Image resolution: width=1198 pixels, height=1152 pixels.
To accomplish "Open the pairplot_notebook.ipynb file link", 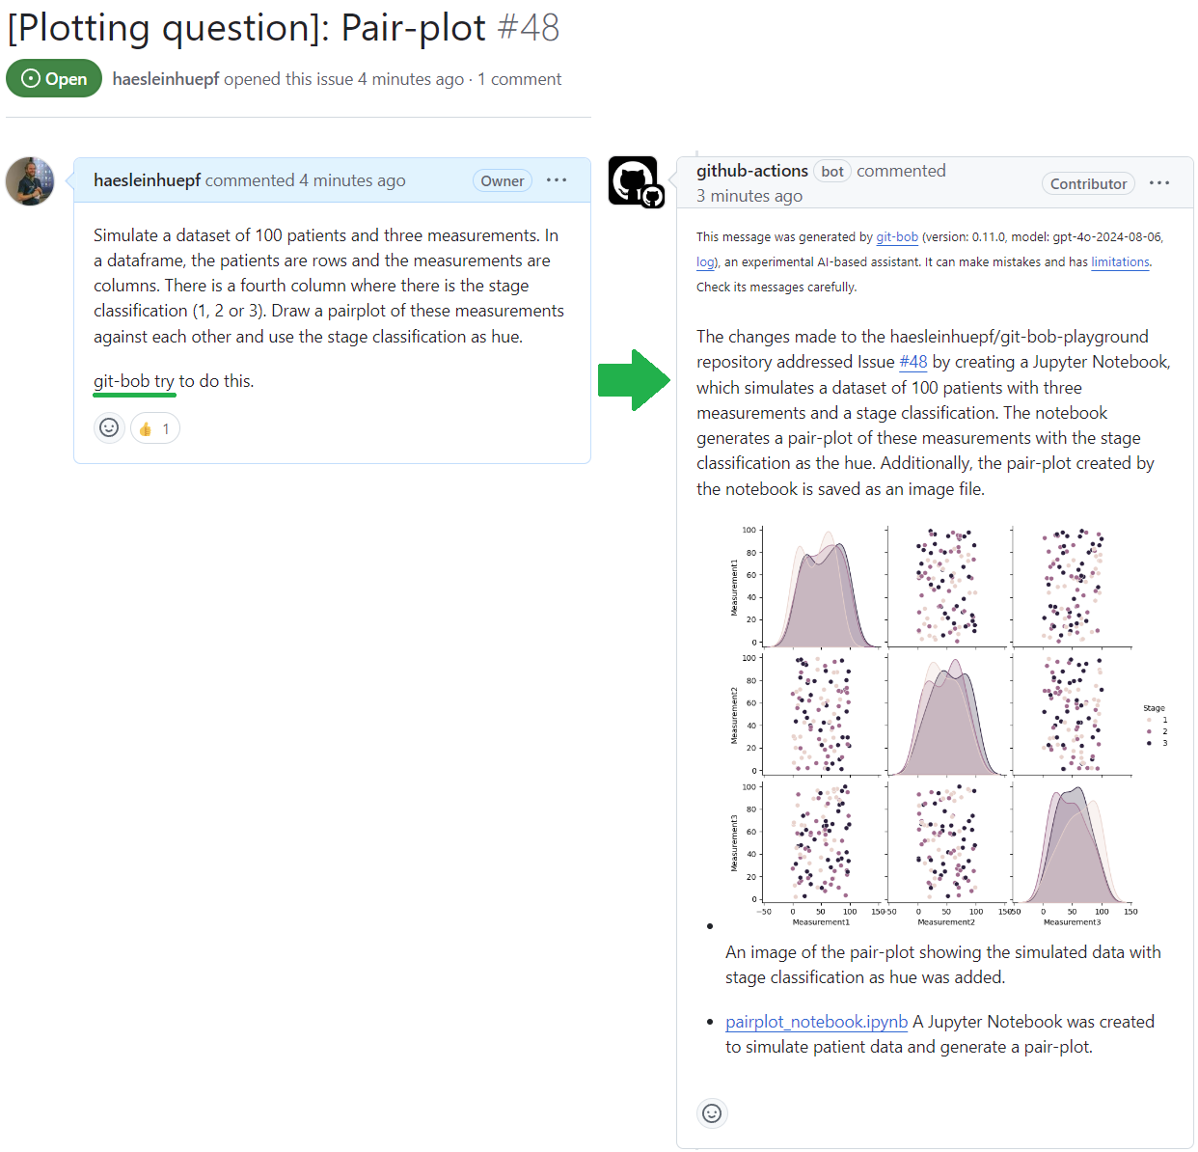I will point(816,1022).
